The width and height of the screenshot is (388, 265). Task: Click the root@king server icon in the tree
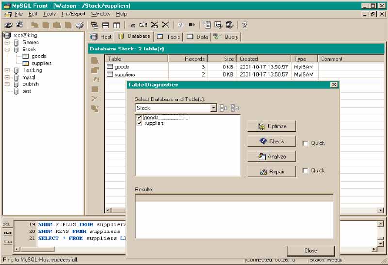pos(7,35)
